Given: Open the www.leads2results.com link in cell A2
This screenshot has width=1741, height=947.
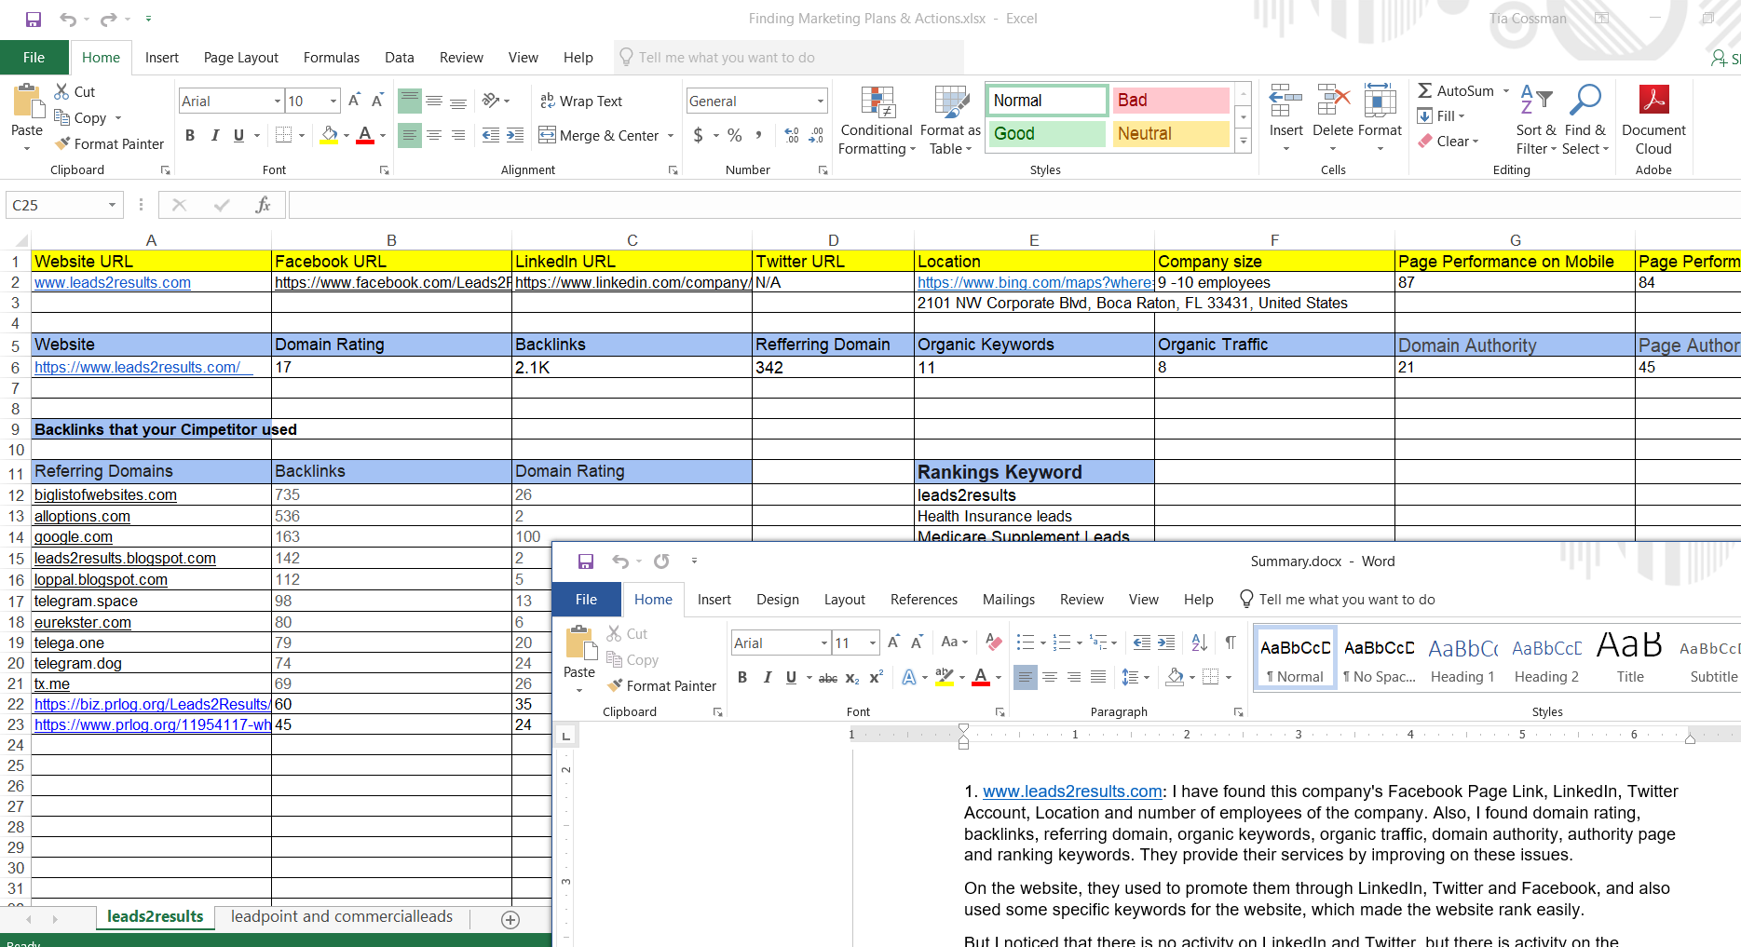Looking at the screenshot, I should pos(113,283).
